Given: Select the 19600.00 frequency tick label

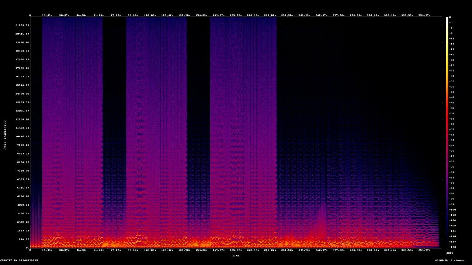Looking at the screenshot, I should click(22, 42).
